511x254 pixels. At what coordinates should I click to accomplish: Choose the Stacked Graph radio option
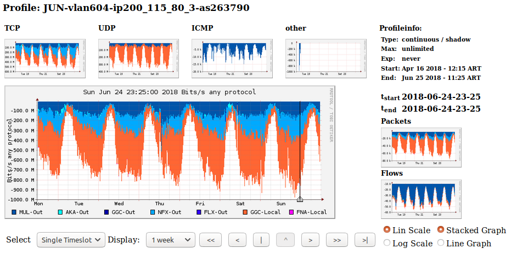[441, 230]
